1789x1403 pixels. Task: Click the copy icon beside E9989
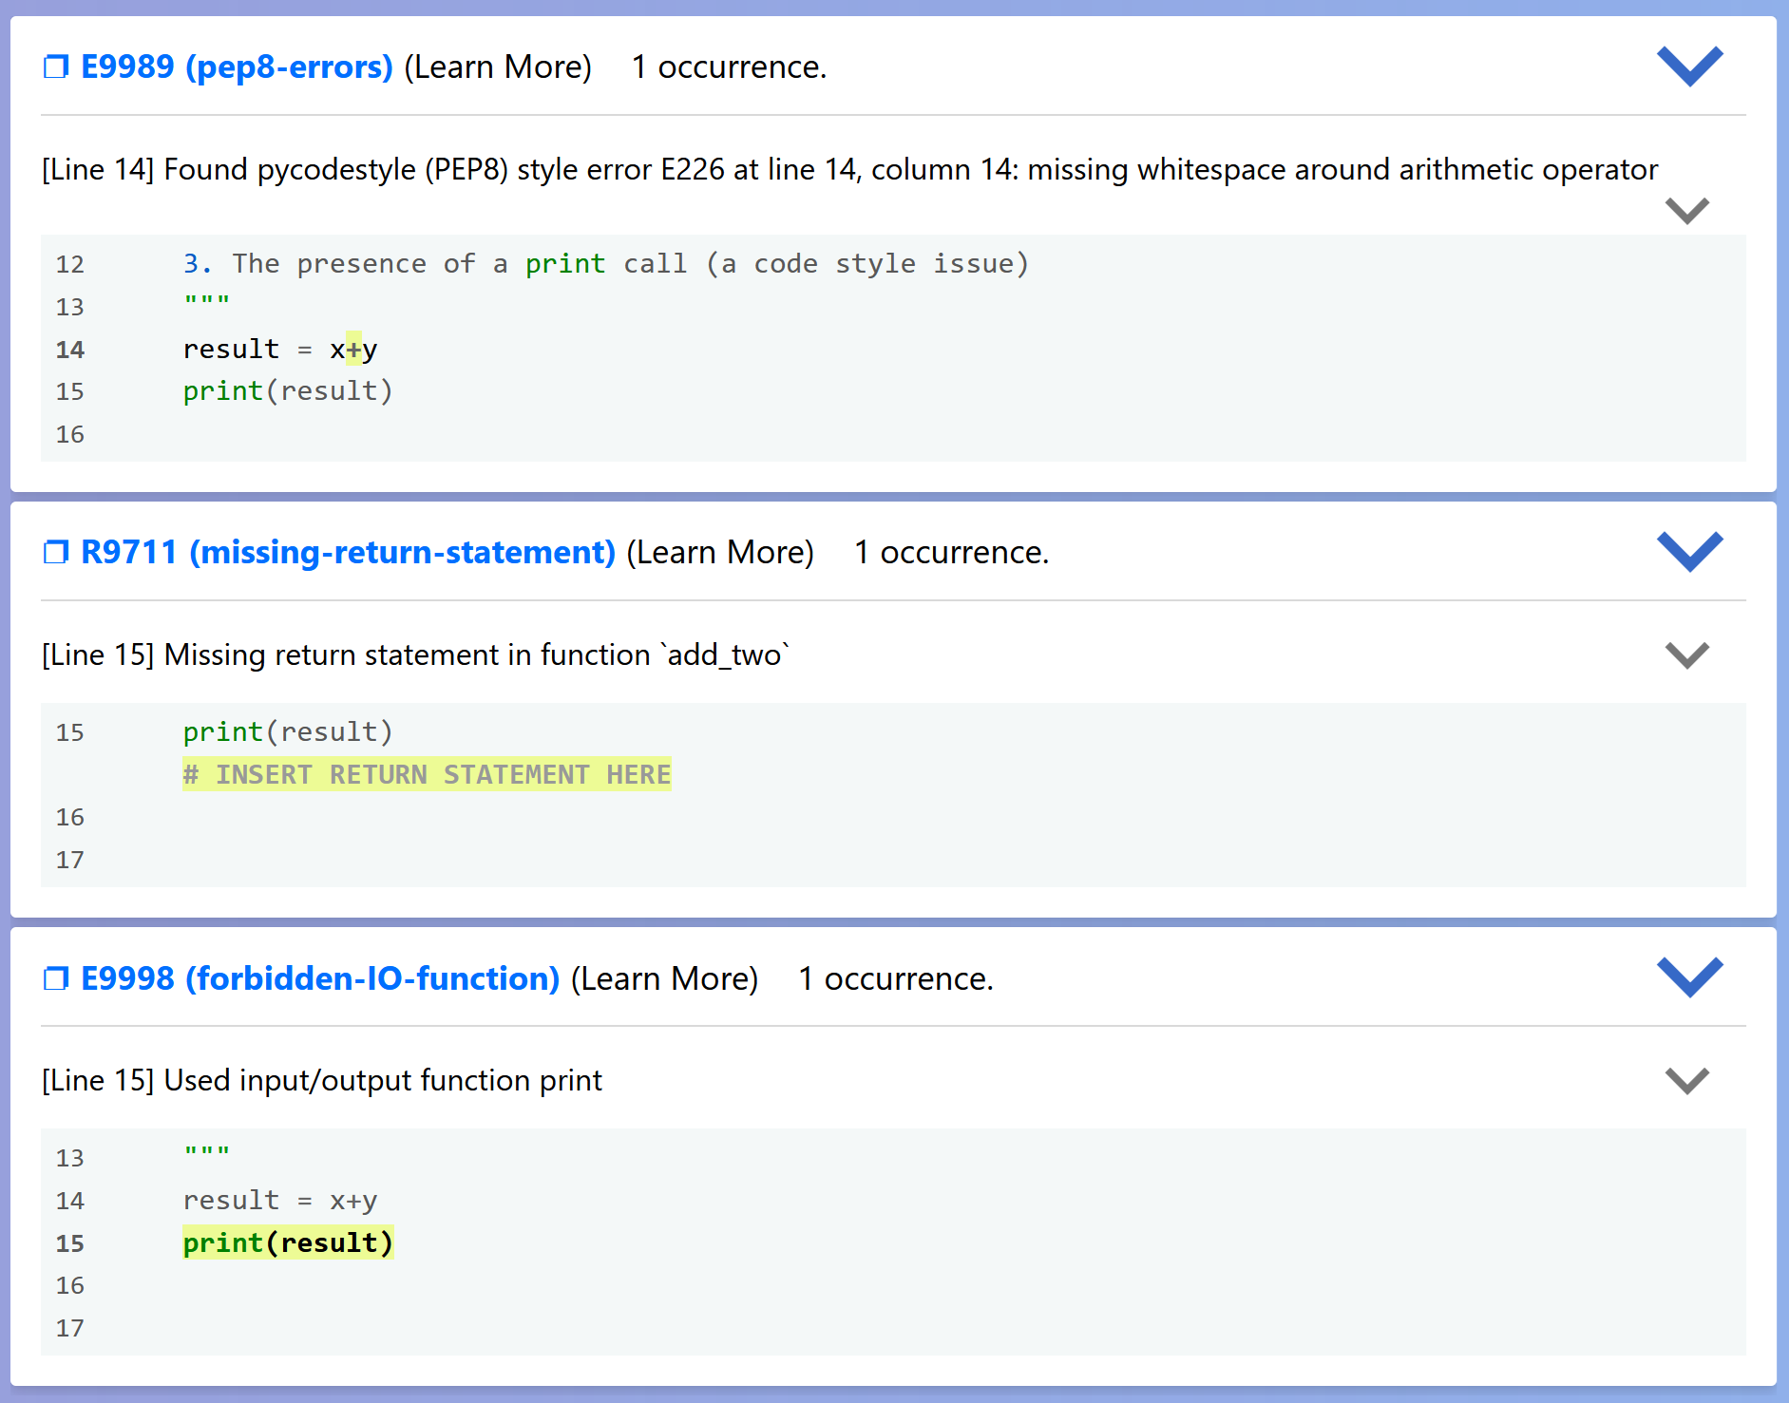coord(56,66)
